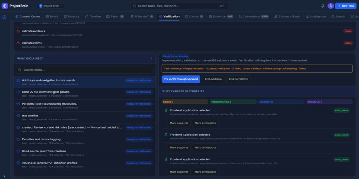Select claim created: Review context risk rules
The width and height of the screenshot is (359, 179).
coord(85,129)
